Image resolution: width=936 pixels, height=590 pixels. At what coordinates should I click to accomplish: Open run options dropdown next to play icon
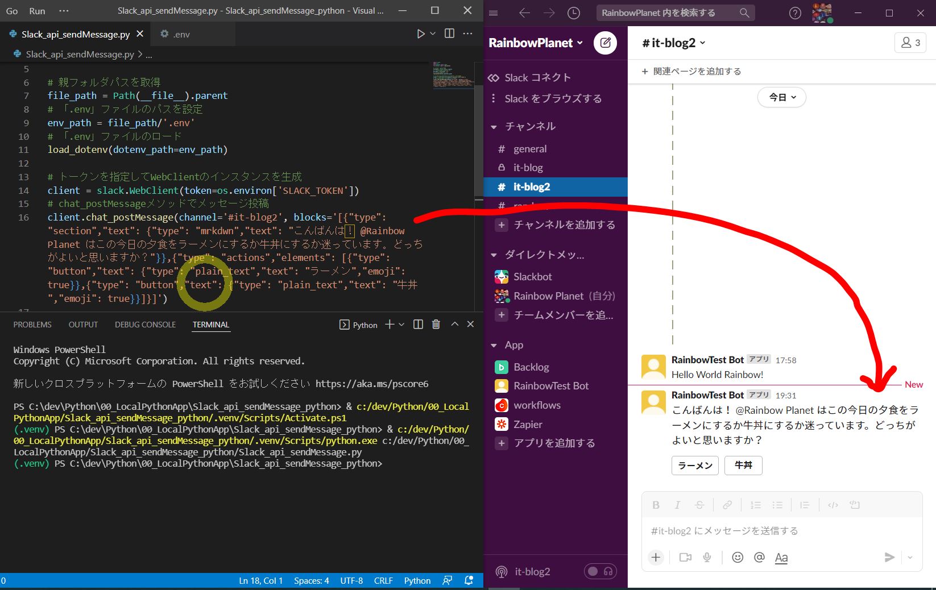[x=433, y=34]
